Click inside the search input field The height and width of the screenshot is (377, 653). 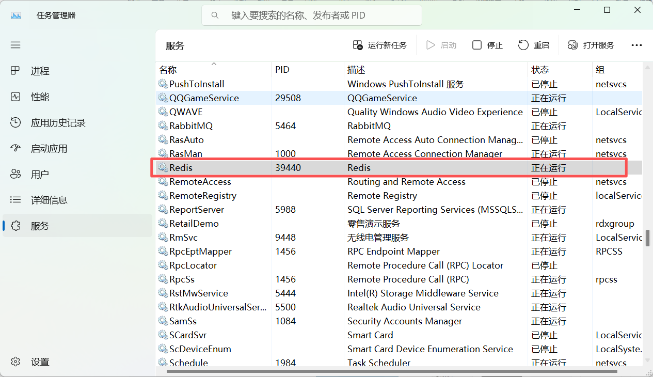(x=310, y=15)
